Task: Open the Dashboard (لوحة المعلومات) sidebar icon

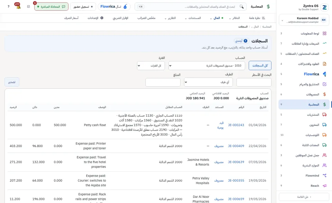Action: point(324,33)
